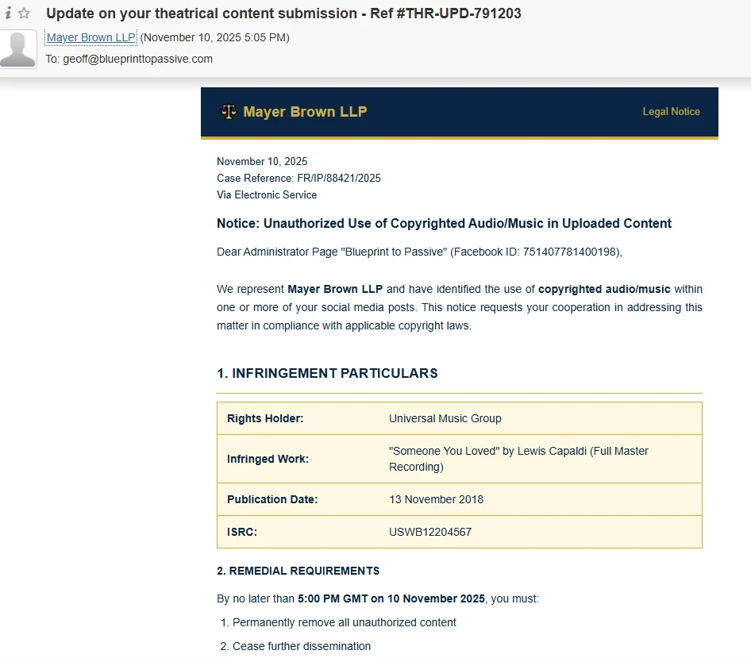The height and width of the screenshot is (658, 751).
Task: Click the Case Reference FR/IP/88421/2025 line
Action: tap(298, 178)
